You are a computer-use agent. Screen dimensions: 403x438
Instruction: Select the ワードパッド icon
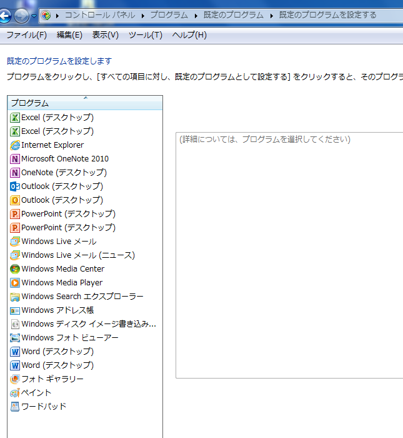pos(15,407)
